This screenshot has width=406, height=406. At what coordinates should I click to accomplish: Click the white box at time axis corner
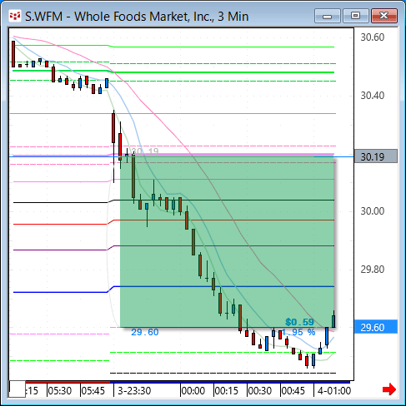point(18,389)
